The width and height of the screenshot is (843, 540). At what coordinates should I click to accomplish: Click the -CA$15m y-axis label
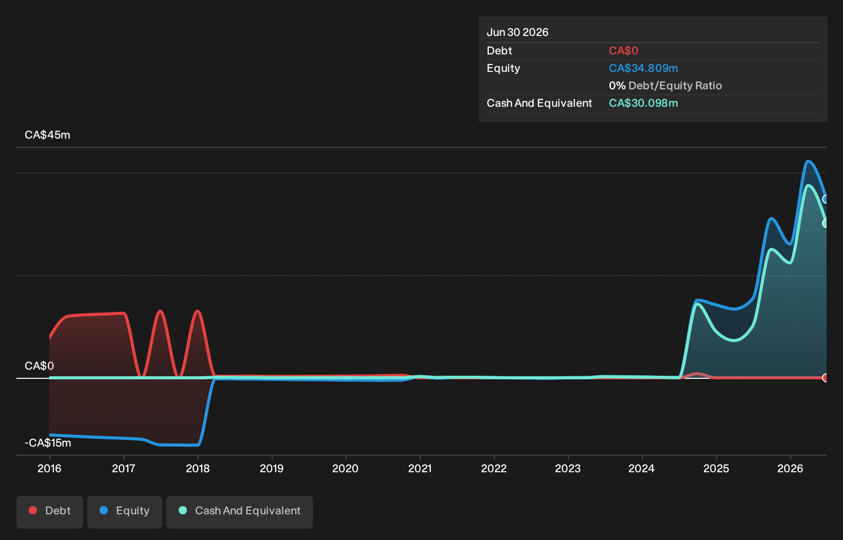(48, 443)
